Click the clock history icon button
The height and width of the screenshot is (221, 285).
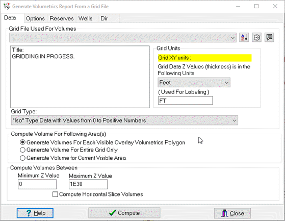coord(256,38)
